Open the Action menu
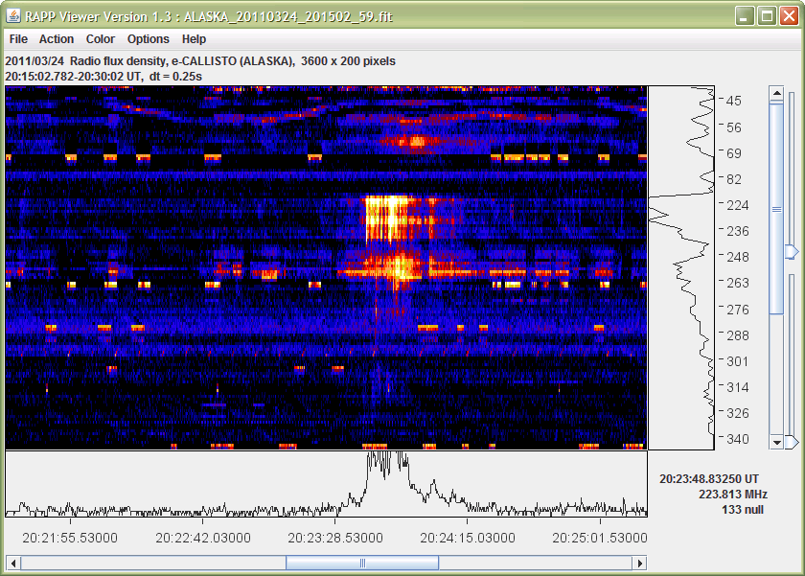805x576 pixels. point(57,39)
